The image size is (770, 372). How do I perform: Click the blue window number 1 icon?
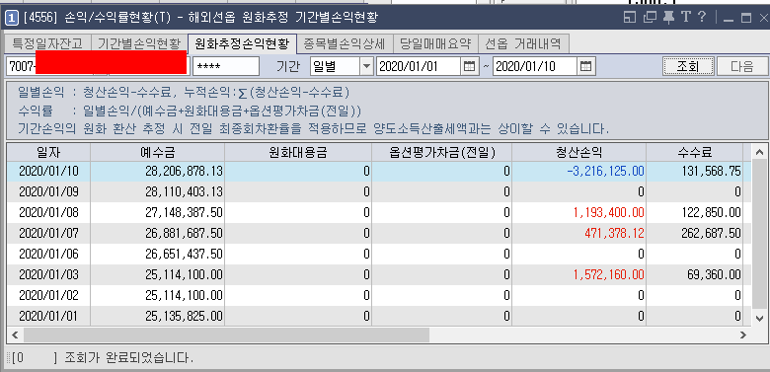point(12,19)
